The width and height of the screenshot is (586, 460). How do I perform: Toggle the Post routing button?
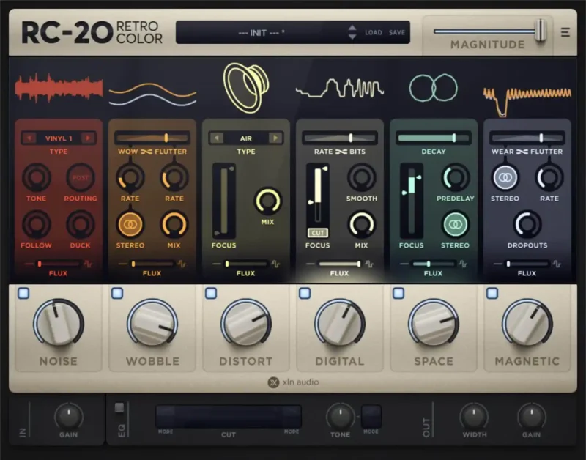coord(81,177)
